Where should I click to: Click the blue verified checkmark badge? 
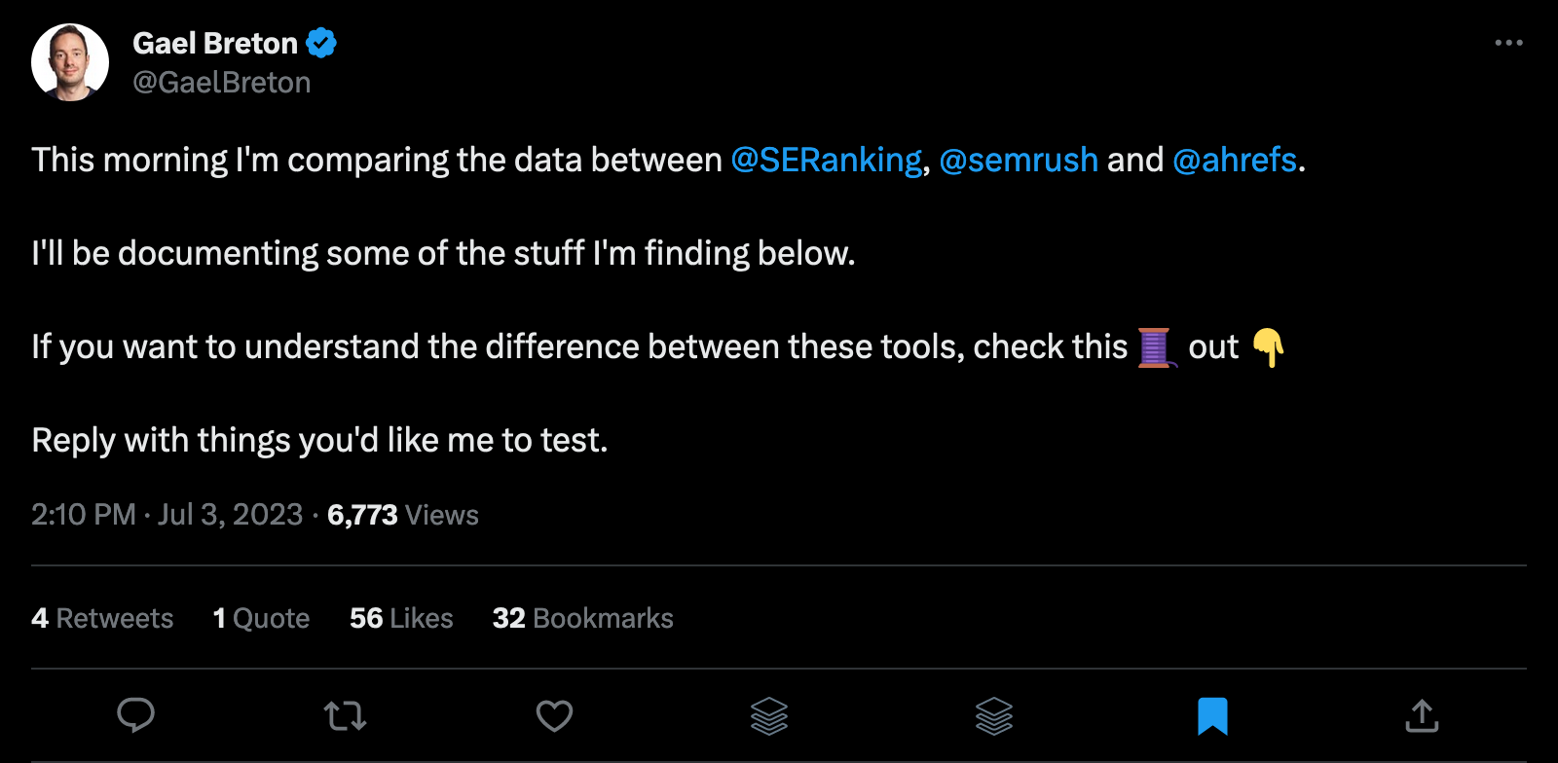tap(321, 43)
